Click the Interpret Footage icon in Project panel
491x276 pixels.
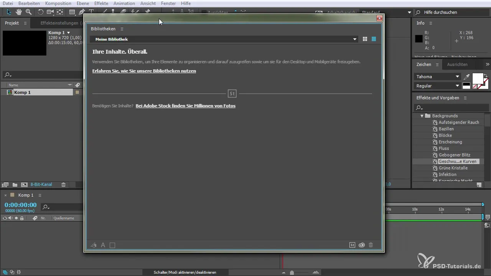(5, 184)
